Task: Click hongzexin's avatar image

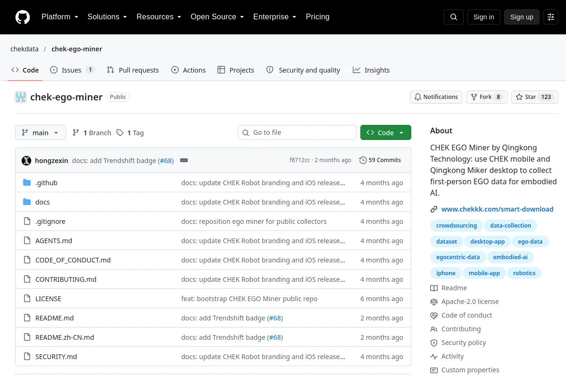Action: (26, 160)
